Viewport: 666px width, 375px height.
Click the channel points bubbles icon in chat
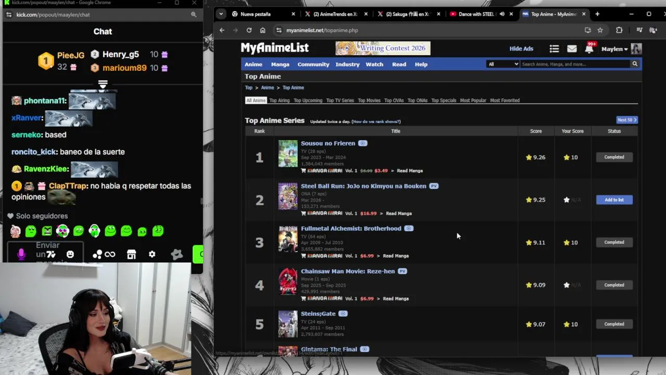[x=97, y=254]
